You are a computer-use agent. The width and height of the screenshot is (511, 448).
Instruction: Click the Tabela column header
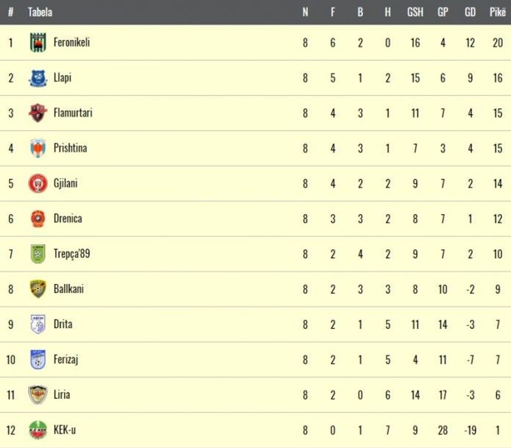pyautogui.click(x=40, y=12)
